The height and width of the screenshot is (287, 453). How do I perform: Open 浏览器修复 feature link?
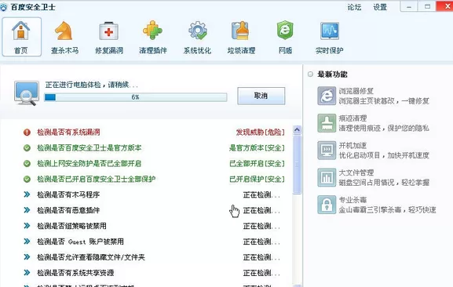[x=356, y=91]
